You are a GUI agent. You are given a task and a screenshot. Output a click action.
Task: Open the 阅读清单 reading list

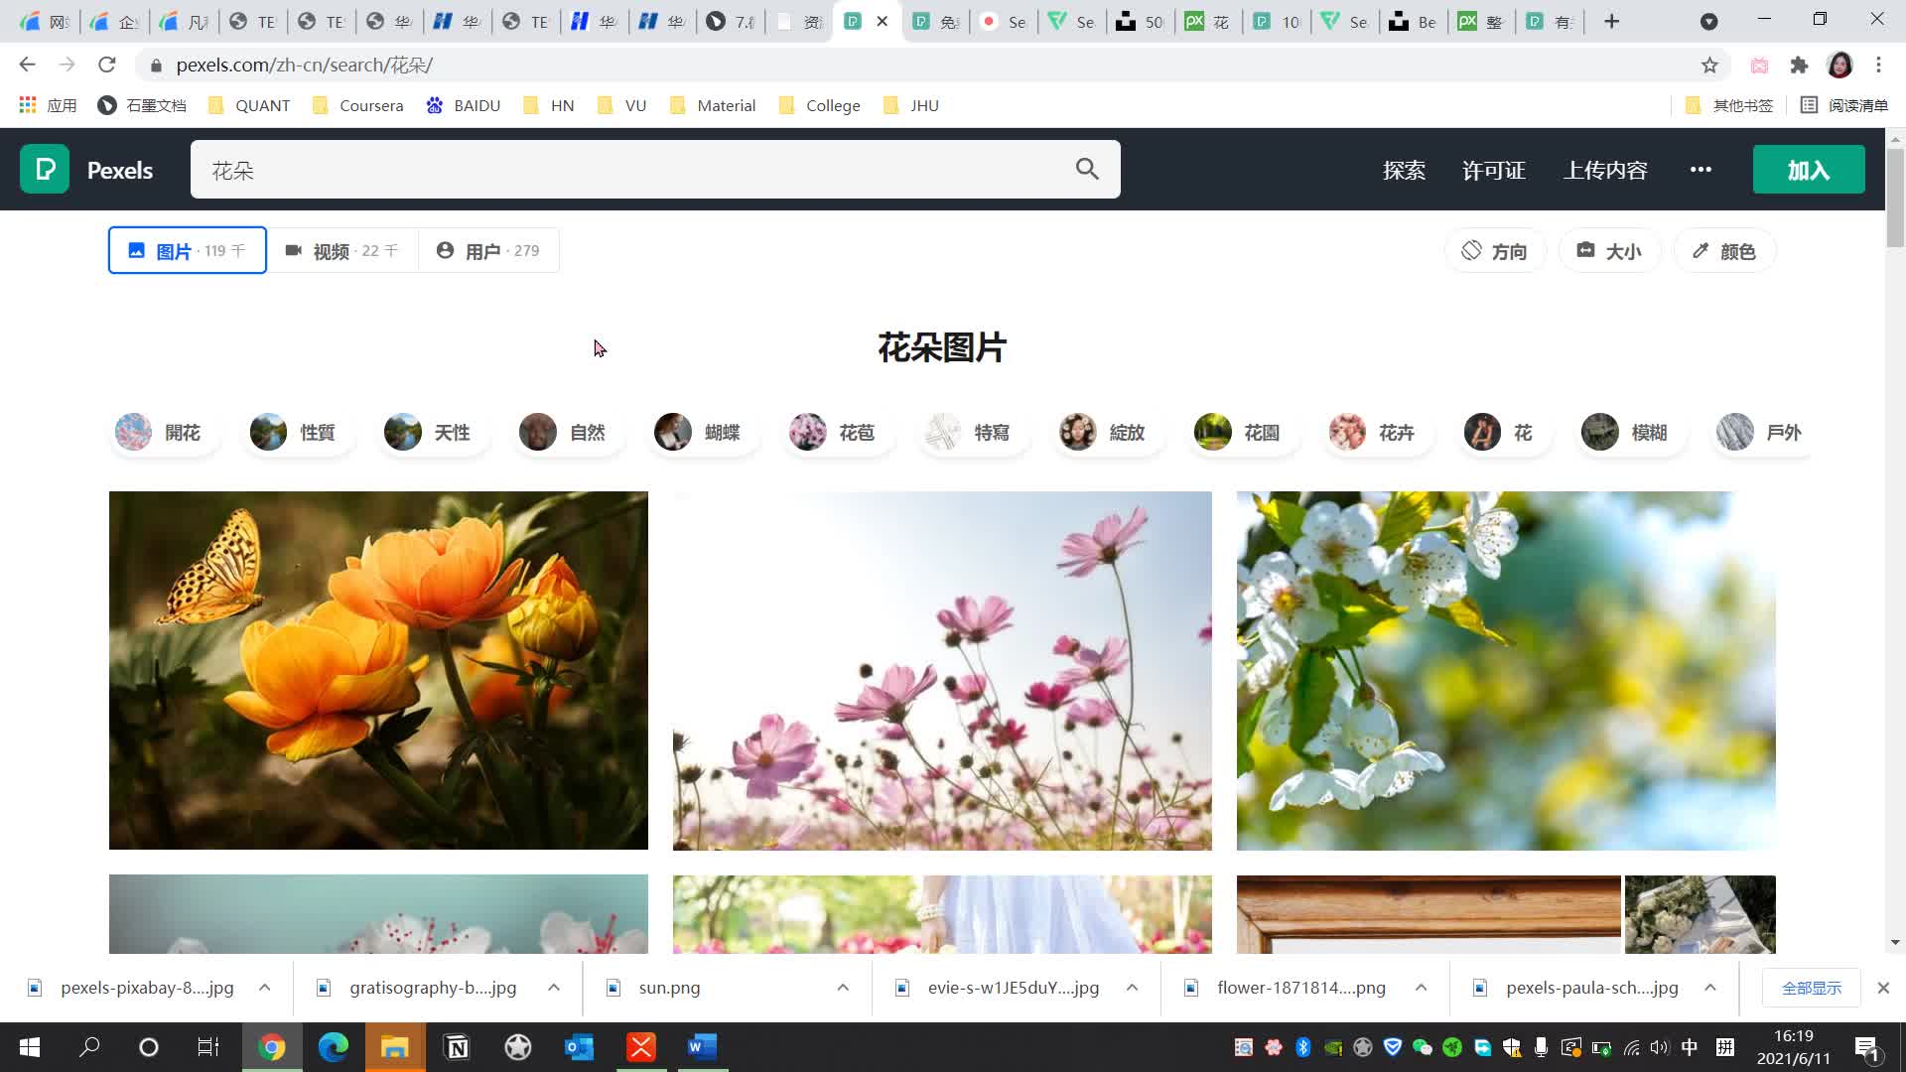click(x=1844, y=105)
